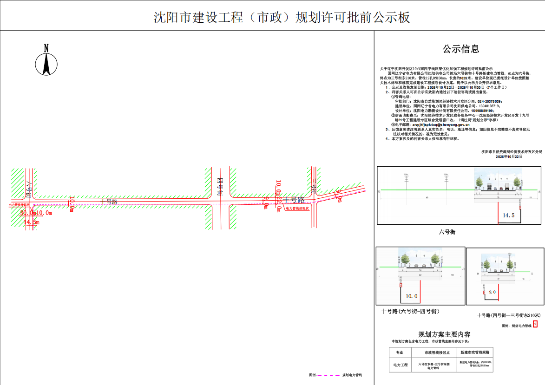Click the 14.5 dimension in the cross-section
Screen dimensions: 545x385
pyautogui.click(x=508, y=215)
